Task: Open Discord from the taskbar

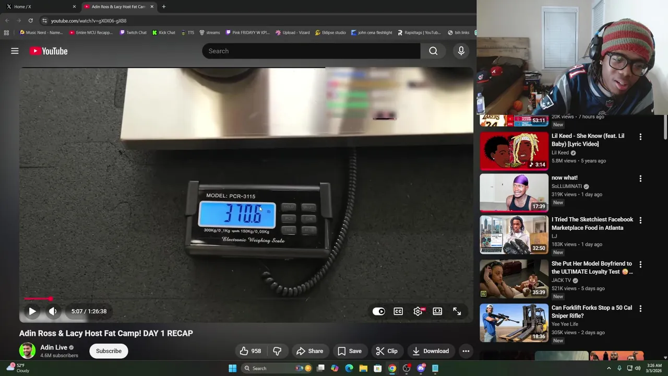Action: click(421, 368)
